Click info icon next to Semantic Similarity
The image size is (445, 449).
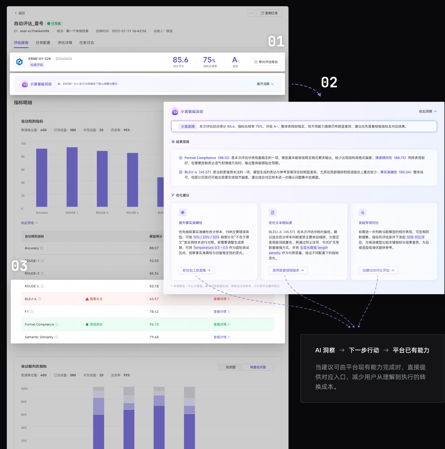pyautogui.click(x=56, y=337)
